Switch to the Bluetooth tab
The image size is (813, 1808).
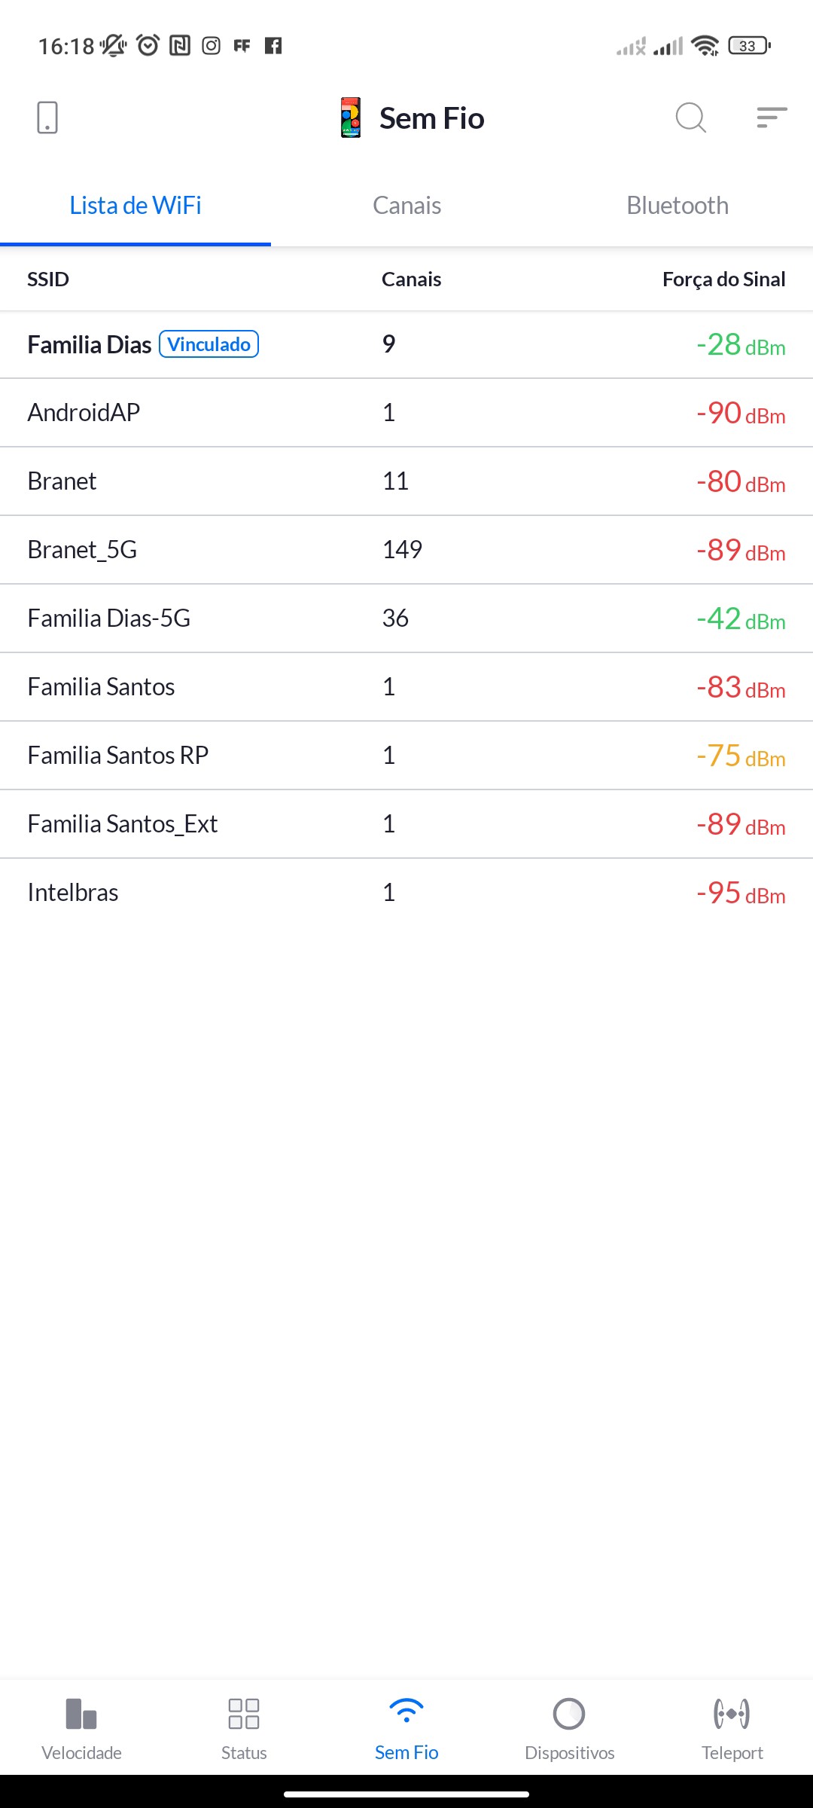point(677,206)
